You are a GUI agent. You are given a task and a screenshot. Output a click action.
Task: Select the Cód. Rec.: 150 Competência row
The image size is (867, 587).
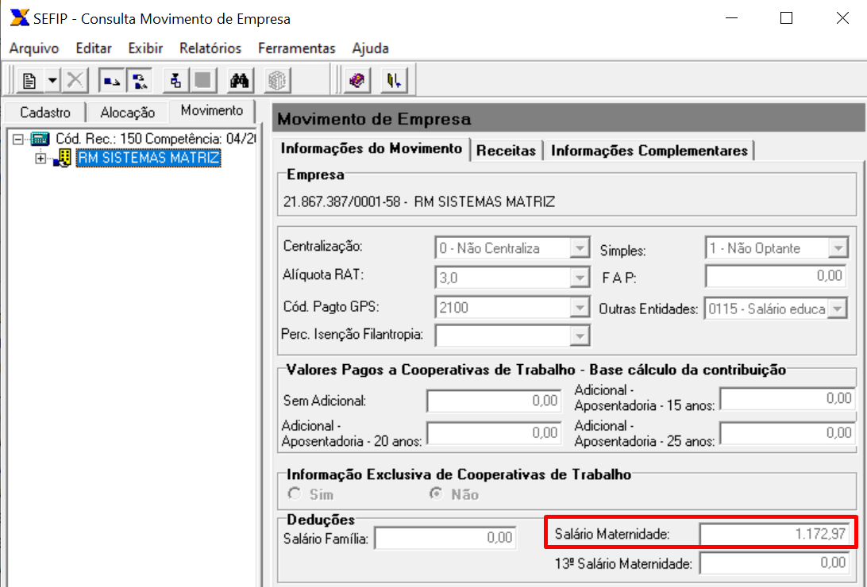click(156, 139)
